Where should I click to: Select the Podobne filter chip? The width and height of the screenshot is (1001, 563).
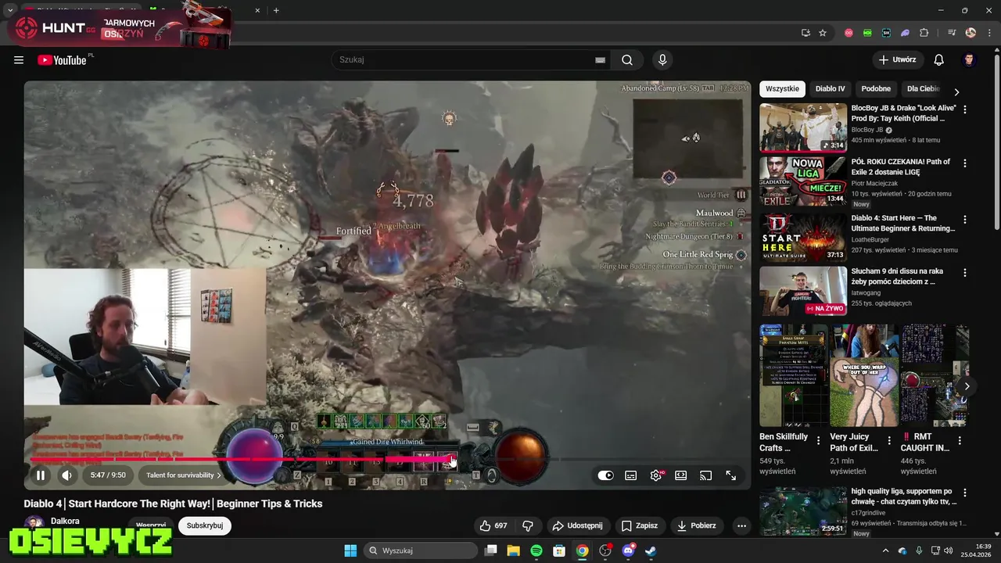(876, 89)
